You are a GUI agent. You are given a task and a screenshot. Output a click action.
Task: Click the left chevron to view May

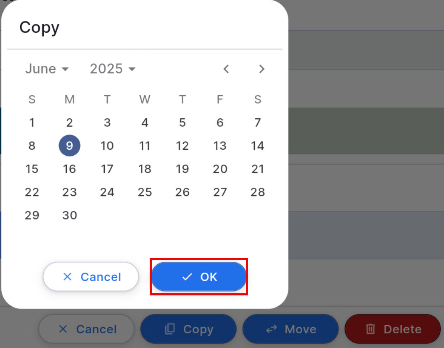(226, 69)
